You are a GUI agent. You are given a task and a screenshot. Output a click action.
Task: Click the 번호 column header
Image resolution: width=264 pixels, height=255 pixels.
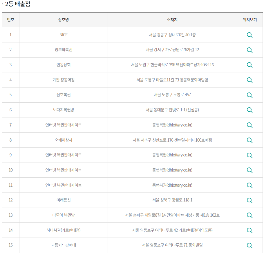point(10,20)
